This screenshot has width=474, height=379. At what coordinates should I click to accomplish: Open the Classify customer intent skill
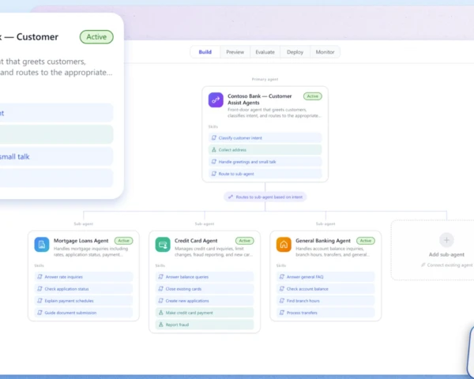[x=265, y=138]
